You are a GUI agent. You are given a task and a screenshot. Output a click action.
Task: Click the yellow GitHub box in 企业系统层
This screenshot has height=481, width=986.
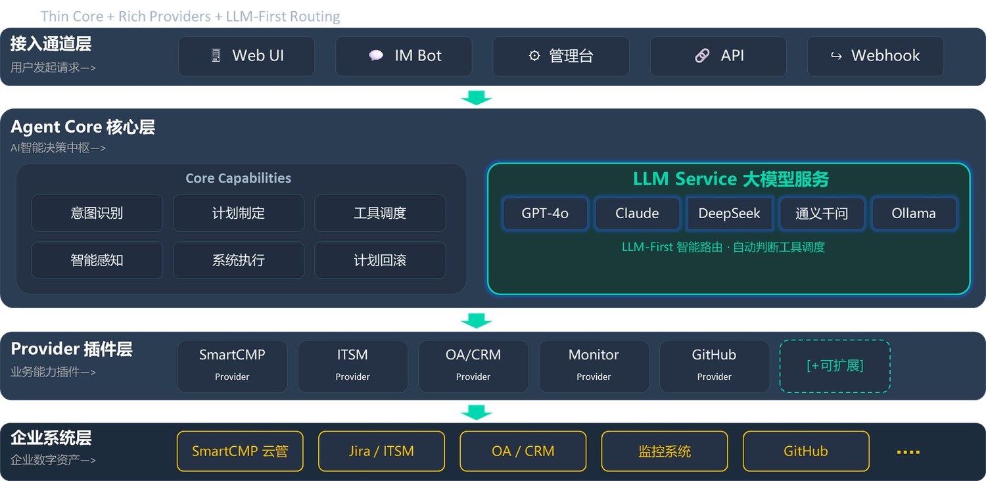click(806, 451)
